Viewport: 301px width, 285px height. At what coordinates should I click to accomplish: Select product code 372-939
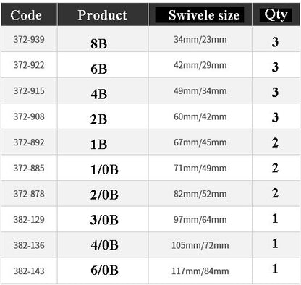(29, 39)
